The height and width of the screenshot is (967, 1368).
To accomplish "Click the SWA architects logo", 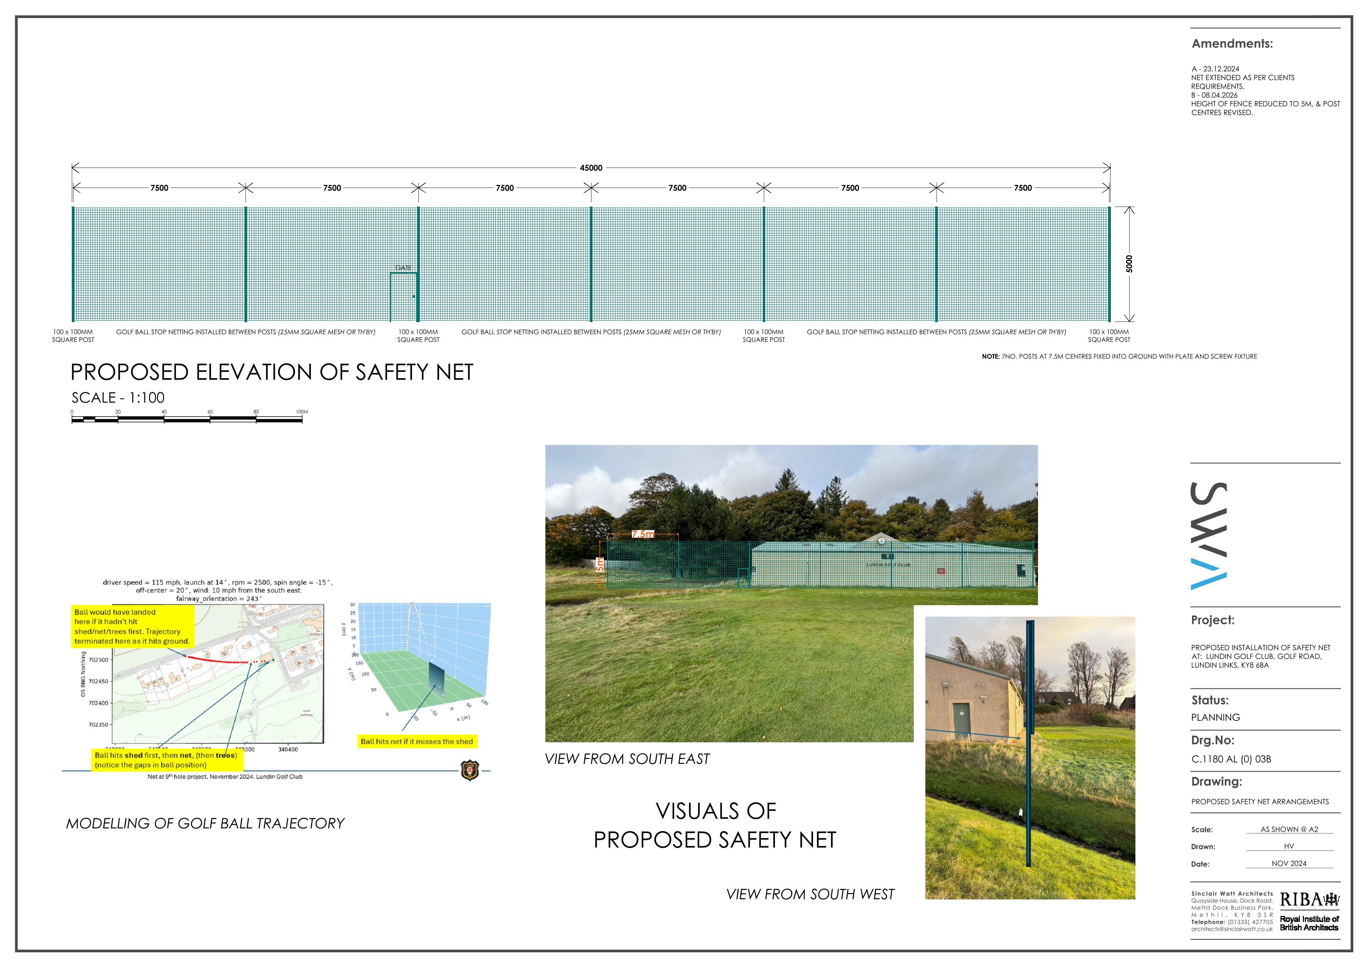I will [1209, 536].
